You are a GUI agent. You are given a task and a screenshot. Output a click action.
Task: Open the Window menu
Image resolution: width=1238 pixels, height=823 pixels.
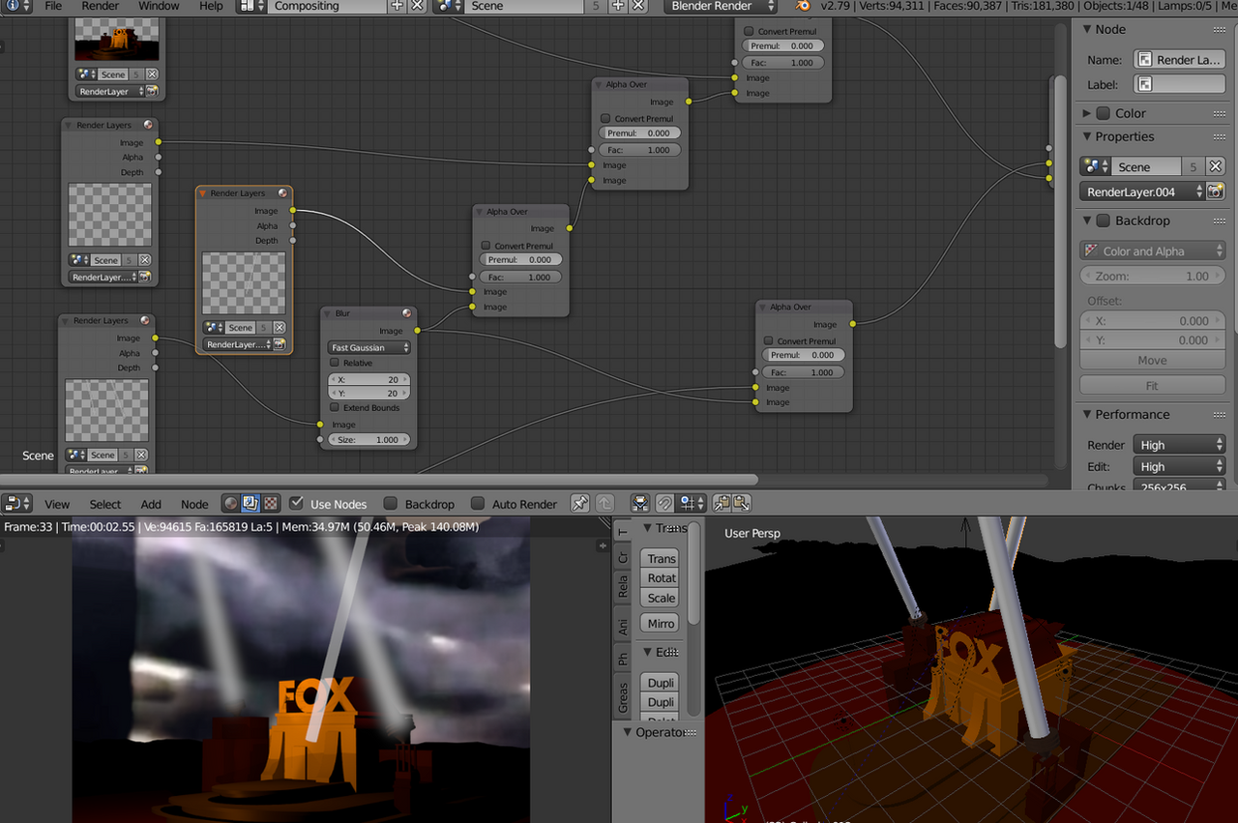point(159,6)
